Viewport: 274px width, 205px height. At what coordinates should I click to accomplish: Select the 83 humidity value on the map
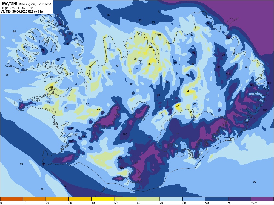click(x=109, y=48)
